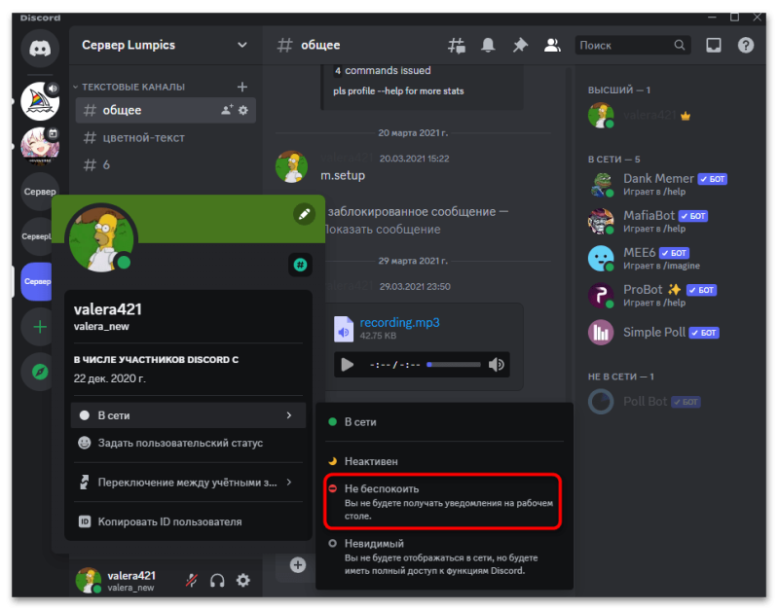This screenshot has height=610, width=779.
Task: Click the ID icon beside Копировать ID
Action: [x=85, y=522]
